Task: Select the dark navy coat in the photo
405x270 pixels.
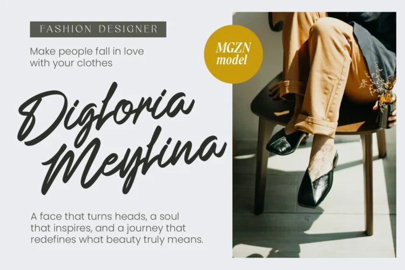Action: (x=372, y=49)
